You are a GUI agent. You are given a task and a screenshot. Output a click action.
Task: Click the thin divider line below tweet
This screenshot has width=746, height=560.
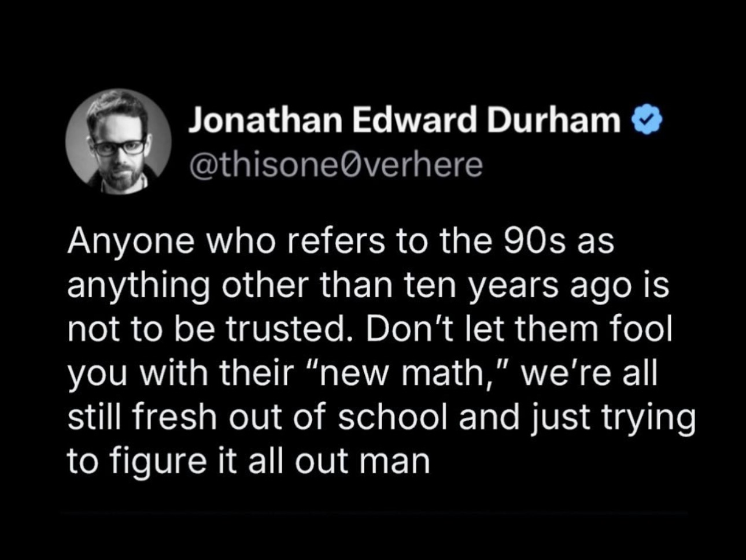click(x=374, y=512)
